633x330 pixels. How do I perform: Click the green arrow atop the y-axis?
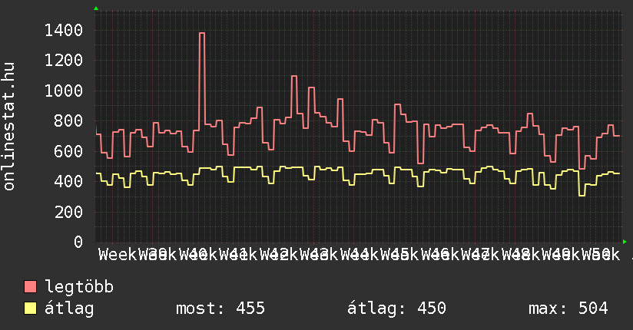pyautogui.click(x=96, y=8)
